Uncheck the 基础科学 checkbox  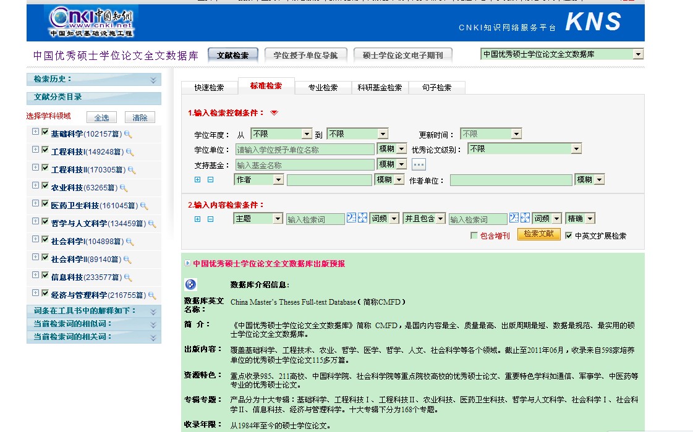coord(45,132)
